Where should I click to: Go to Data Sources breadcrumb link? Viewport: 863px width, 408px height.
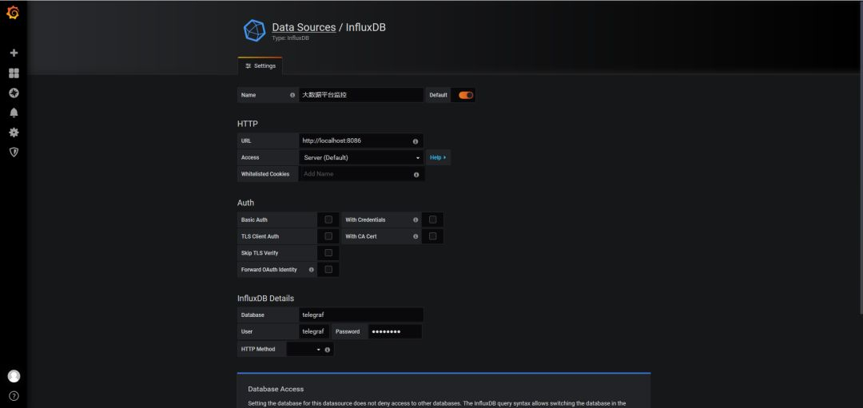tap(304, 27)
